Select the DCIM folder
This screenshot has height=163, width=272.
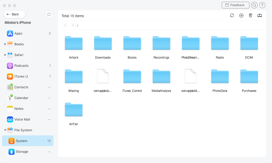click(x=249, y=43)
